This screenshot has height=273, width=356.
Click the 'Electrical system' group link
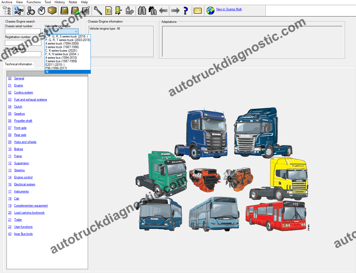tap(24, 184)
